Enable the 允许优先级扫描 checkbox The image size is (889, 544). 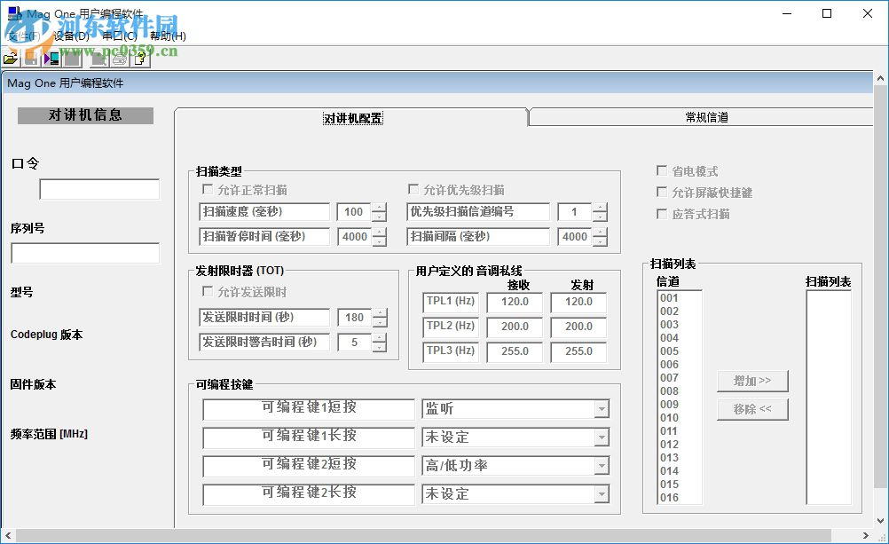point(413,188)
